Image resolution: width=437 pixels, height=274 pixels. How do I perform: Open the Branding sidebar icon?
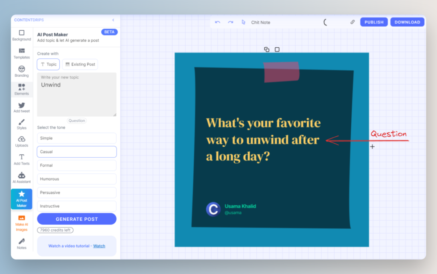tap(21, 69)
